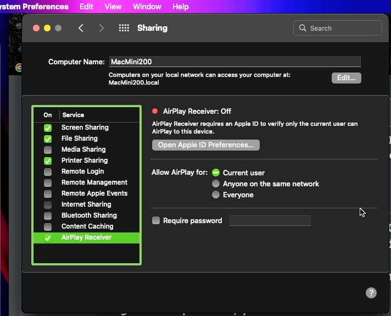
Task: Select the Everyone radio option
Action: click(x=216, y=195)
